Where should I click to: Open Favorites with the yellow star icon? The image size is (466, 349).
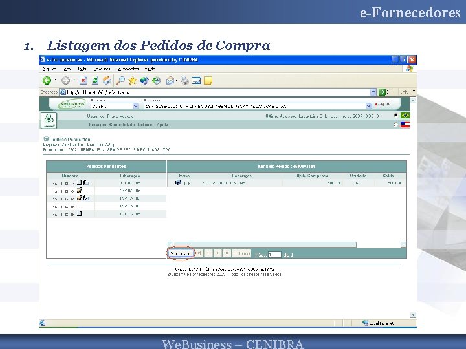tap(133, 80)
